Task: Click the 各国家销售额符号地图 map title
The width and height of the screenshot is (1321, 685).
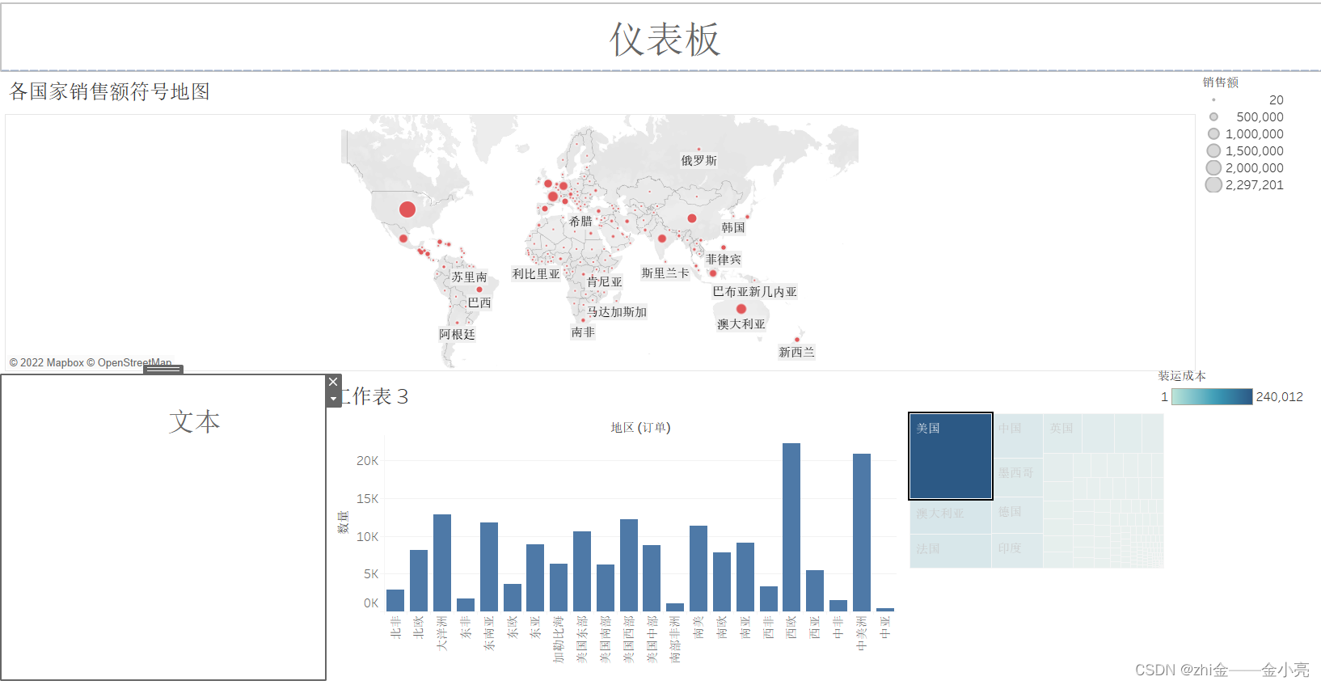Action: tap(110, 91)
